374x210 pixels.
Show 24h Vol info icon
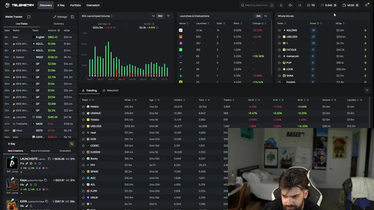109,24
